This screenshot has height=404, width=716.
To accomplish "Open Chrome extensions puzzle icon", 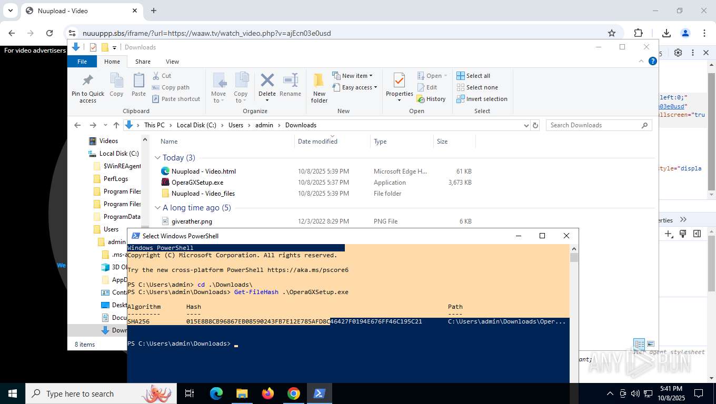I will point(639,33).
